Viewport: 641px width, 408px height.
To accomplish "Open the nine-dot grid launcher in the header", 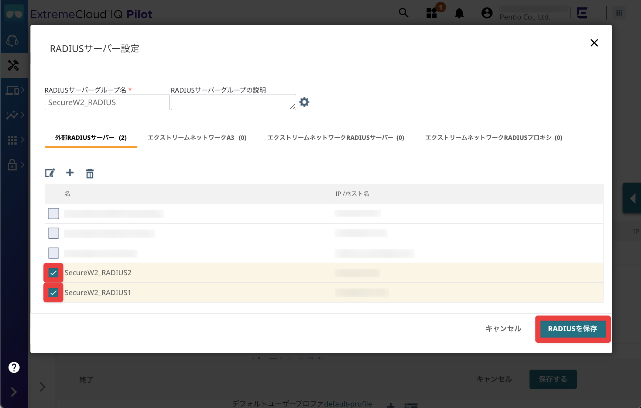I will click(x=619, y=13).
